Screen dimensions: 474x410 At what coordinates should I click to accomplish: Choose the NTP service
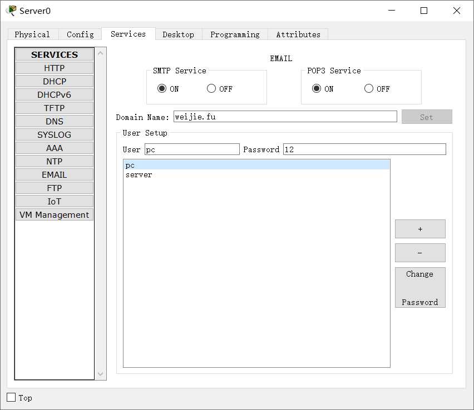click(x=55, y=161)
